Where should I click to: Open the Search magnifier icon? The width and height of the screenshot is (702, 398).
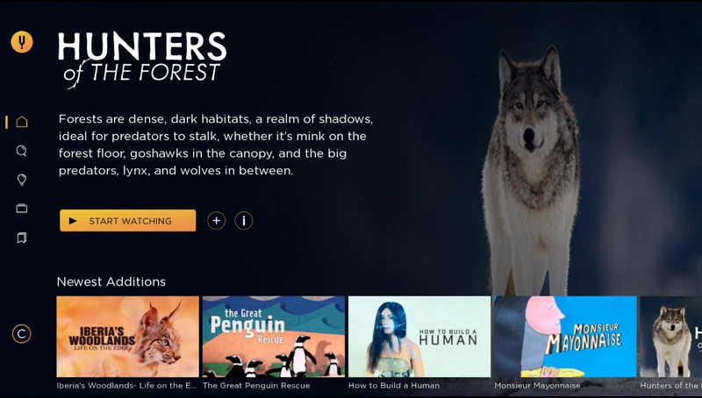click(x=21, y=151)
